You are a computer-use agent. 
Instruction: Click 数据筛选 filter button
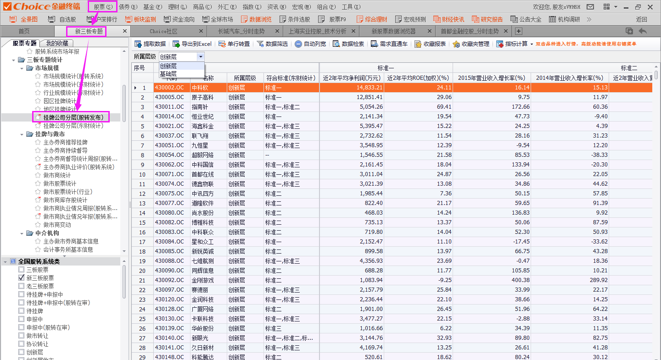272,44
